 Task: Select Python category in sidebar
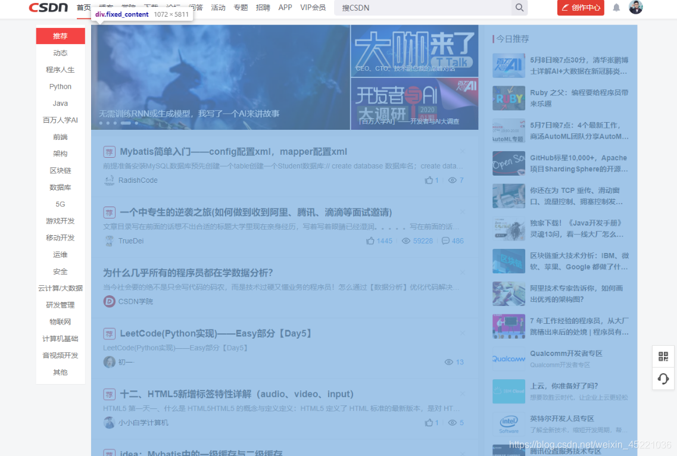pos(61,86)
